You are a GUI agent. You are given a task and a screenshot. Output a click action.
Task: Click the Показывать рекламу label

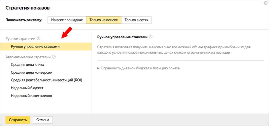[x=24, y=20]
